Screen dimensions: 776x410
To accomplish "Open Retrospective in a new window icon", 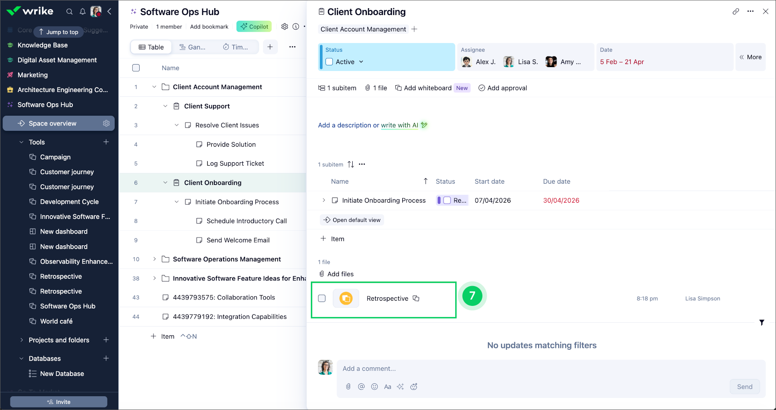I will 416,299.
